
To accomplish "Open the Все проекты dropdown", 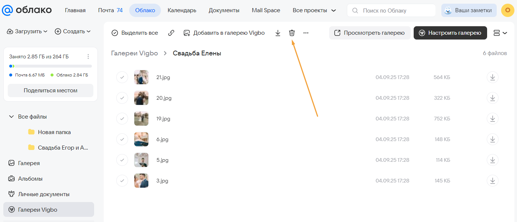I will coord(314,10).
